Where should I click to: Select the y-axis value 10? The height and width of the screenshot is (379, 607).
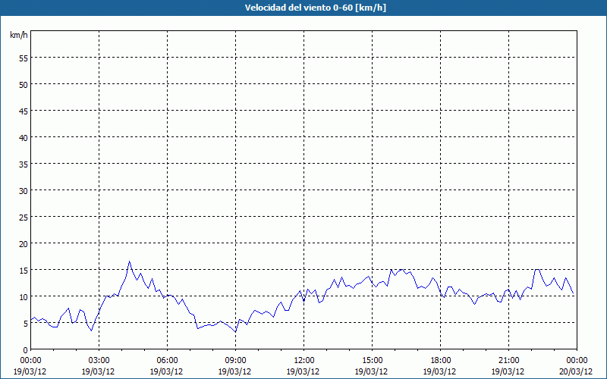pyautogui.click(x=24, y=296)
